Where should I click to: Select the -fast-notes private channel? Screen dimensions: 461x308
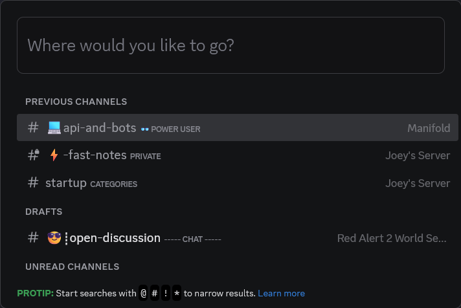pos(237,155)
